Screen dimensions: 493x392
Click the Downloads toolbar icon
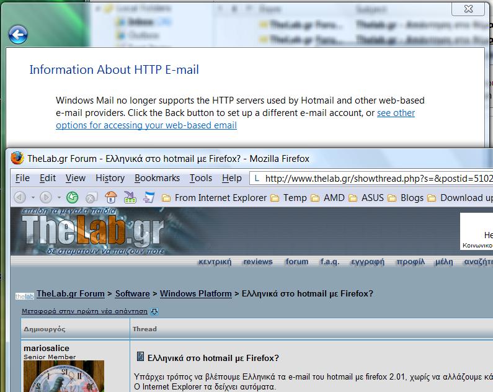[x=130, y=197]
